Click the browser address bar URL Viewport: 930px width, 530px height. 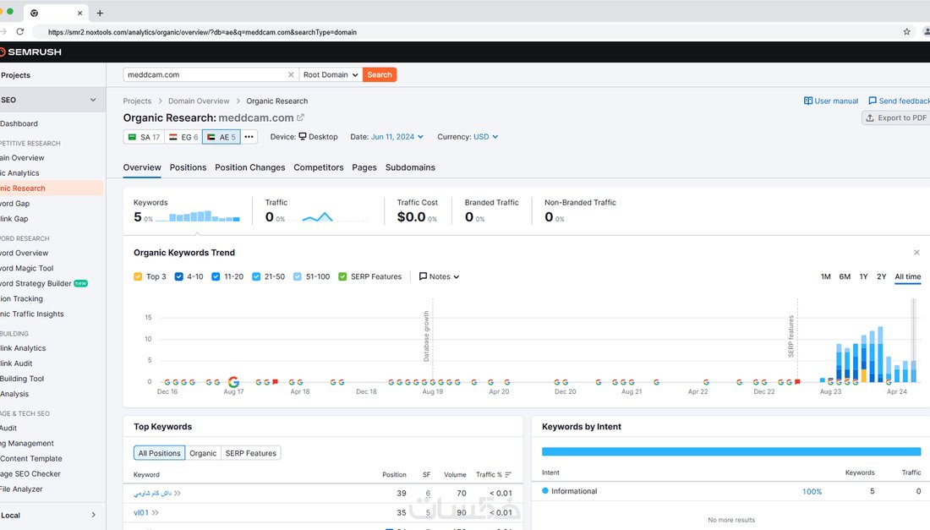[x=202, y=32]
